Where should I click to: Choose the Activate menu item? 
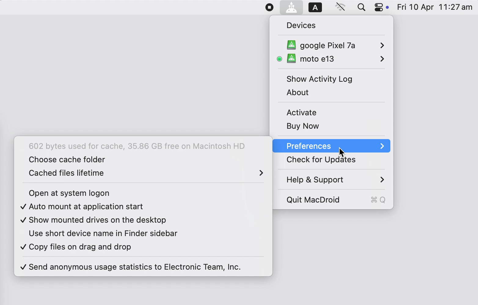(x=331, y=113)
